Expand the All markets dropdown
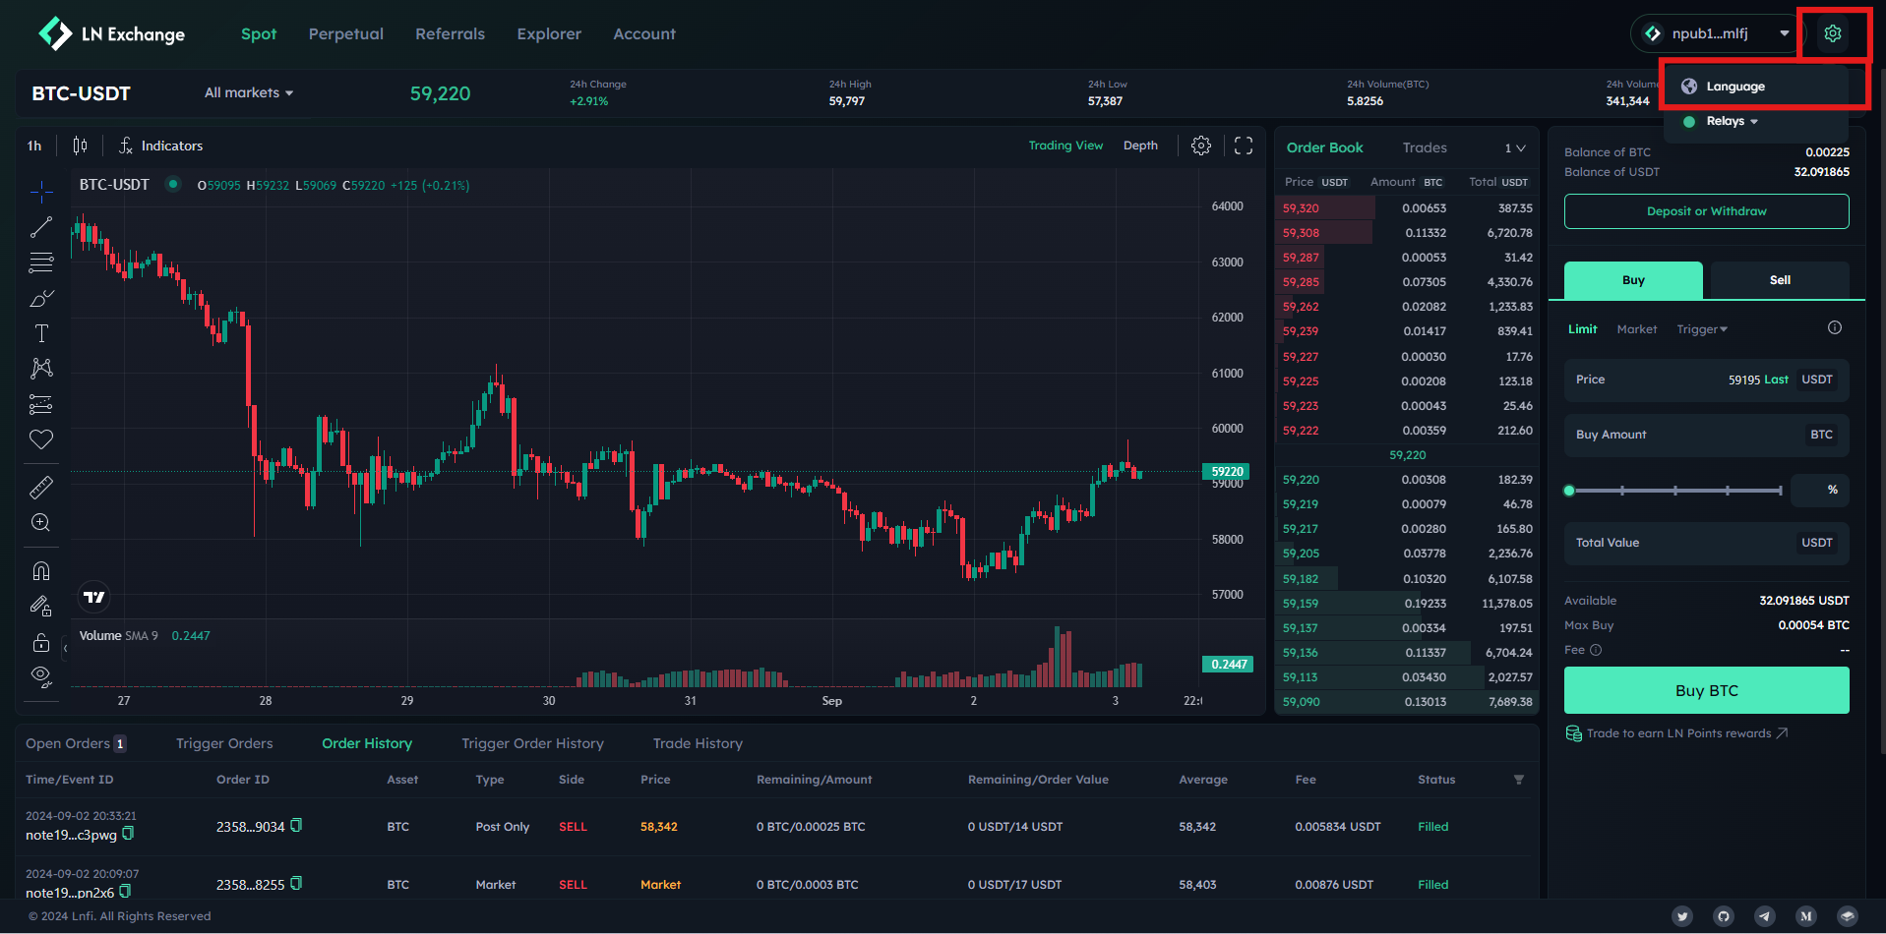This screenshot has height=934, width=1886. tap(249, 92)
